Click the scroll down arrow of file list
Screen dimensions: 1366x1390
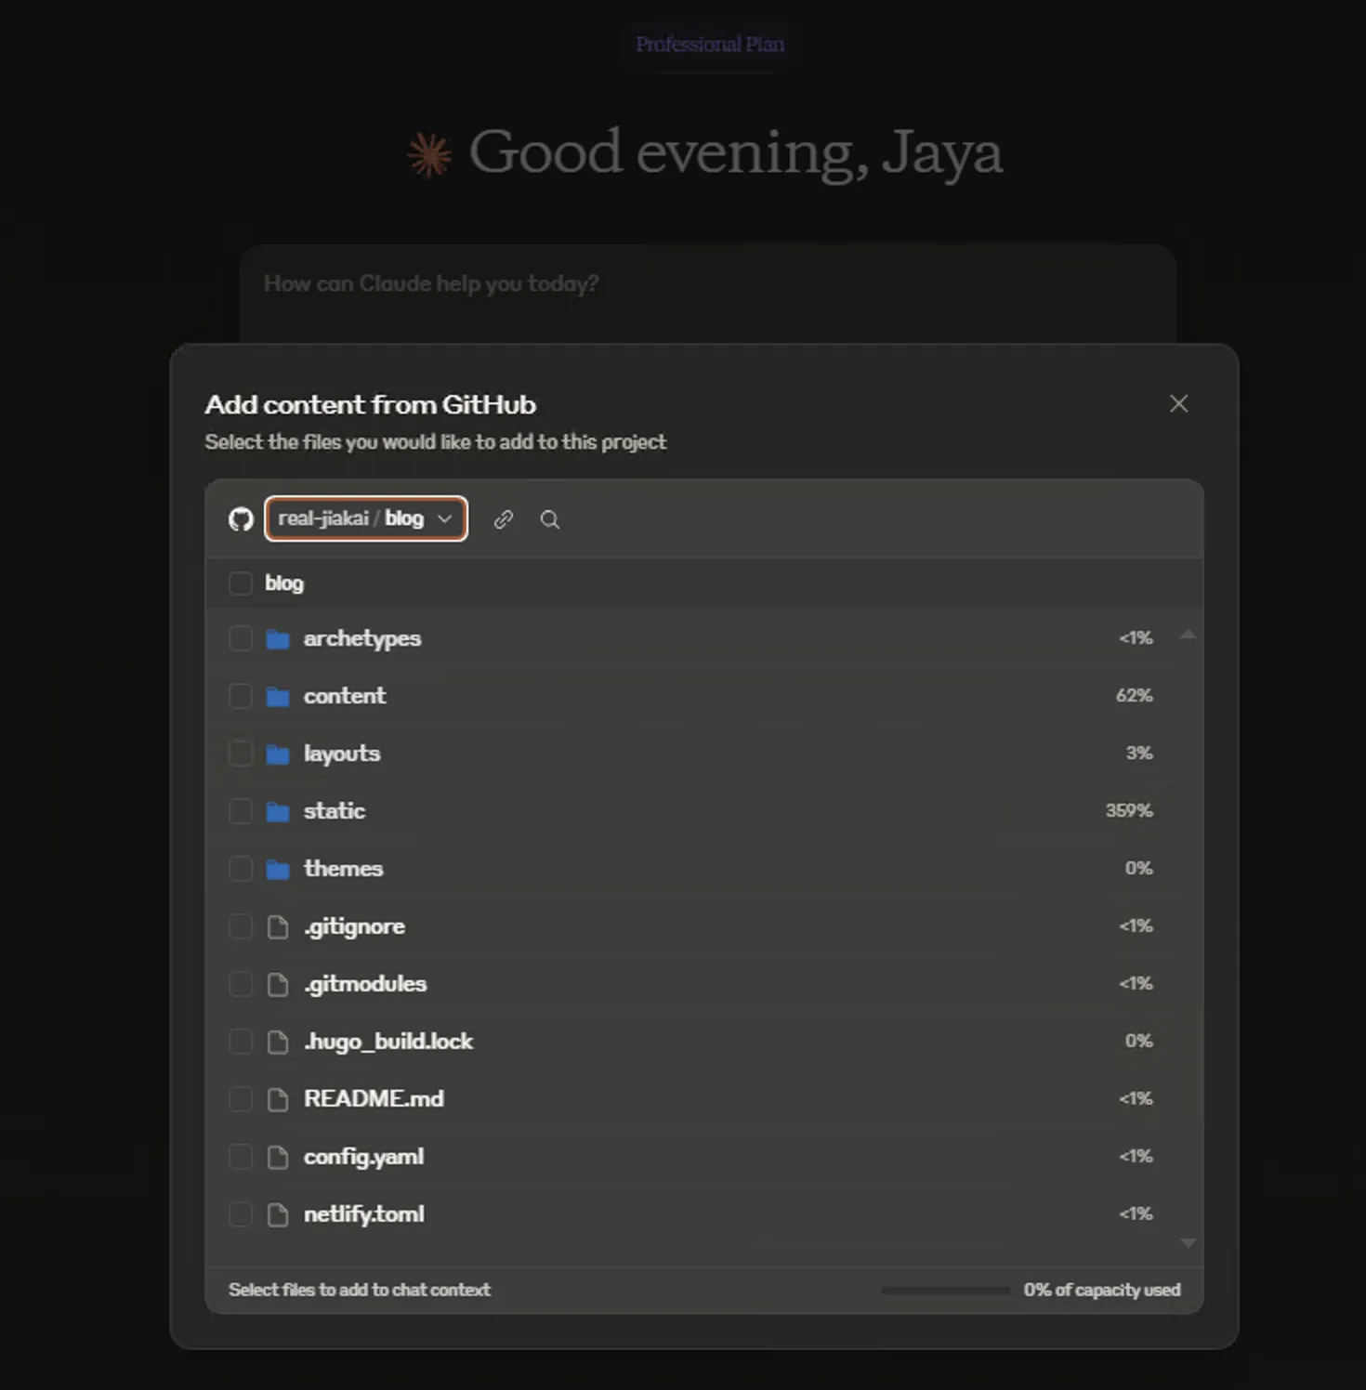[1188, 1242]
